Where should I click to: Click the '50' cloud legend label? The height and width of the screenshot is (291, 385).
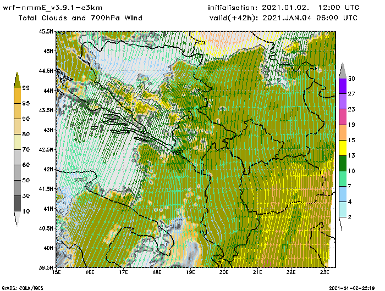(x=26, y=181)
